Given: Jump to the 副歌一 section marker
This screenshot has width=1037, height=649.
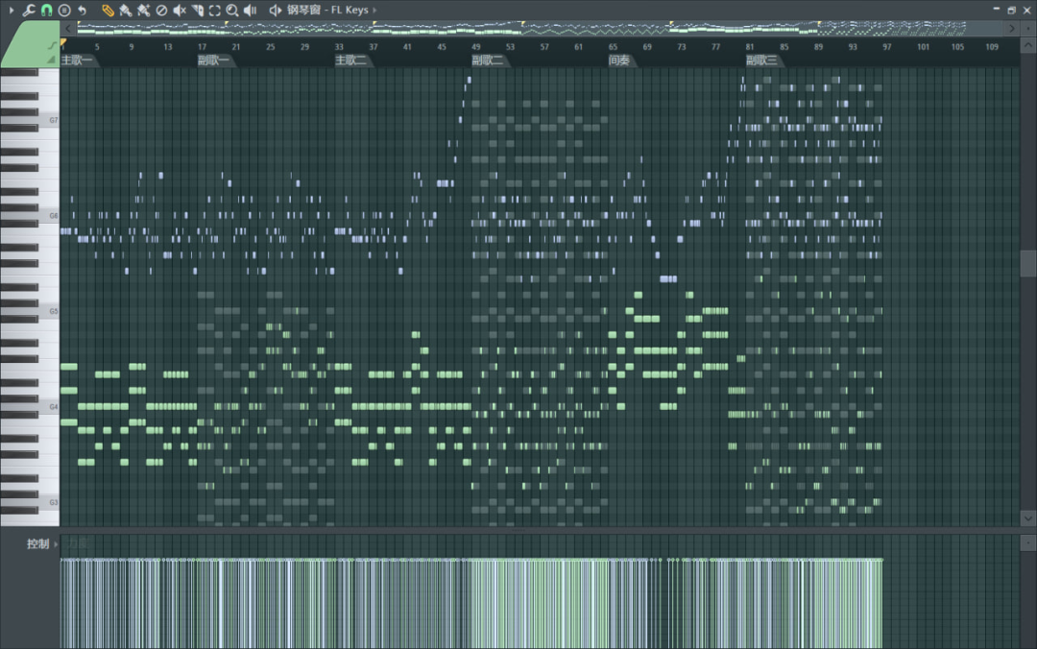Looking at the screenshot, I should tap(213, 60).
